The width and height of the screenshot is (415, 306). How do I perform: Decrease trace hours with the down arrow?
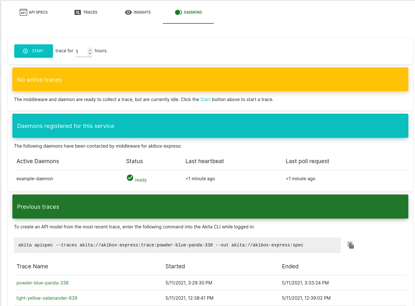pos(90,54)
